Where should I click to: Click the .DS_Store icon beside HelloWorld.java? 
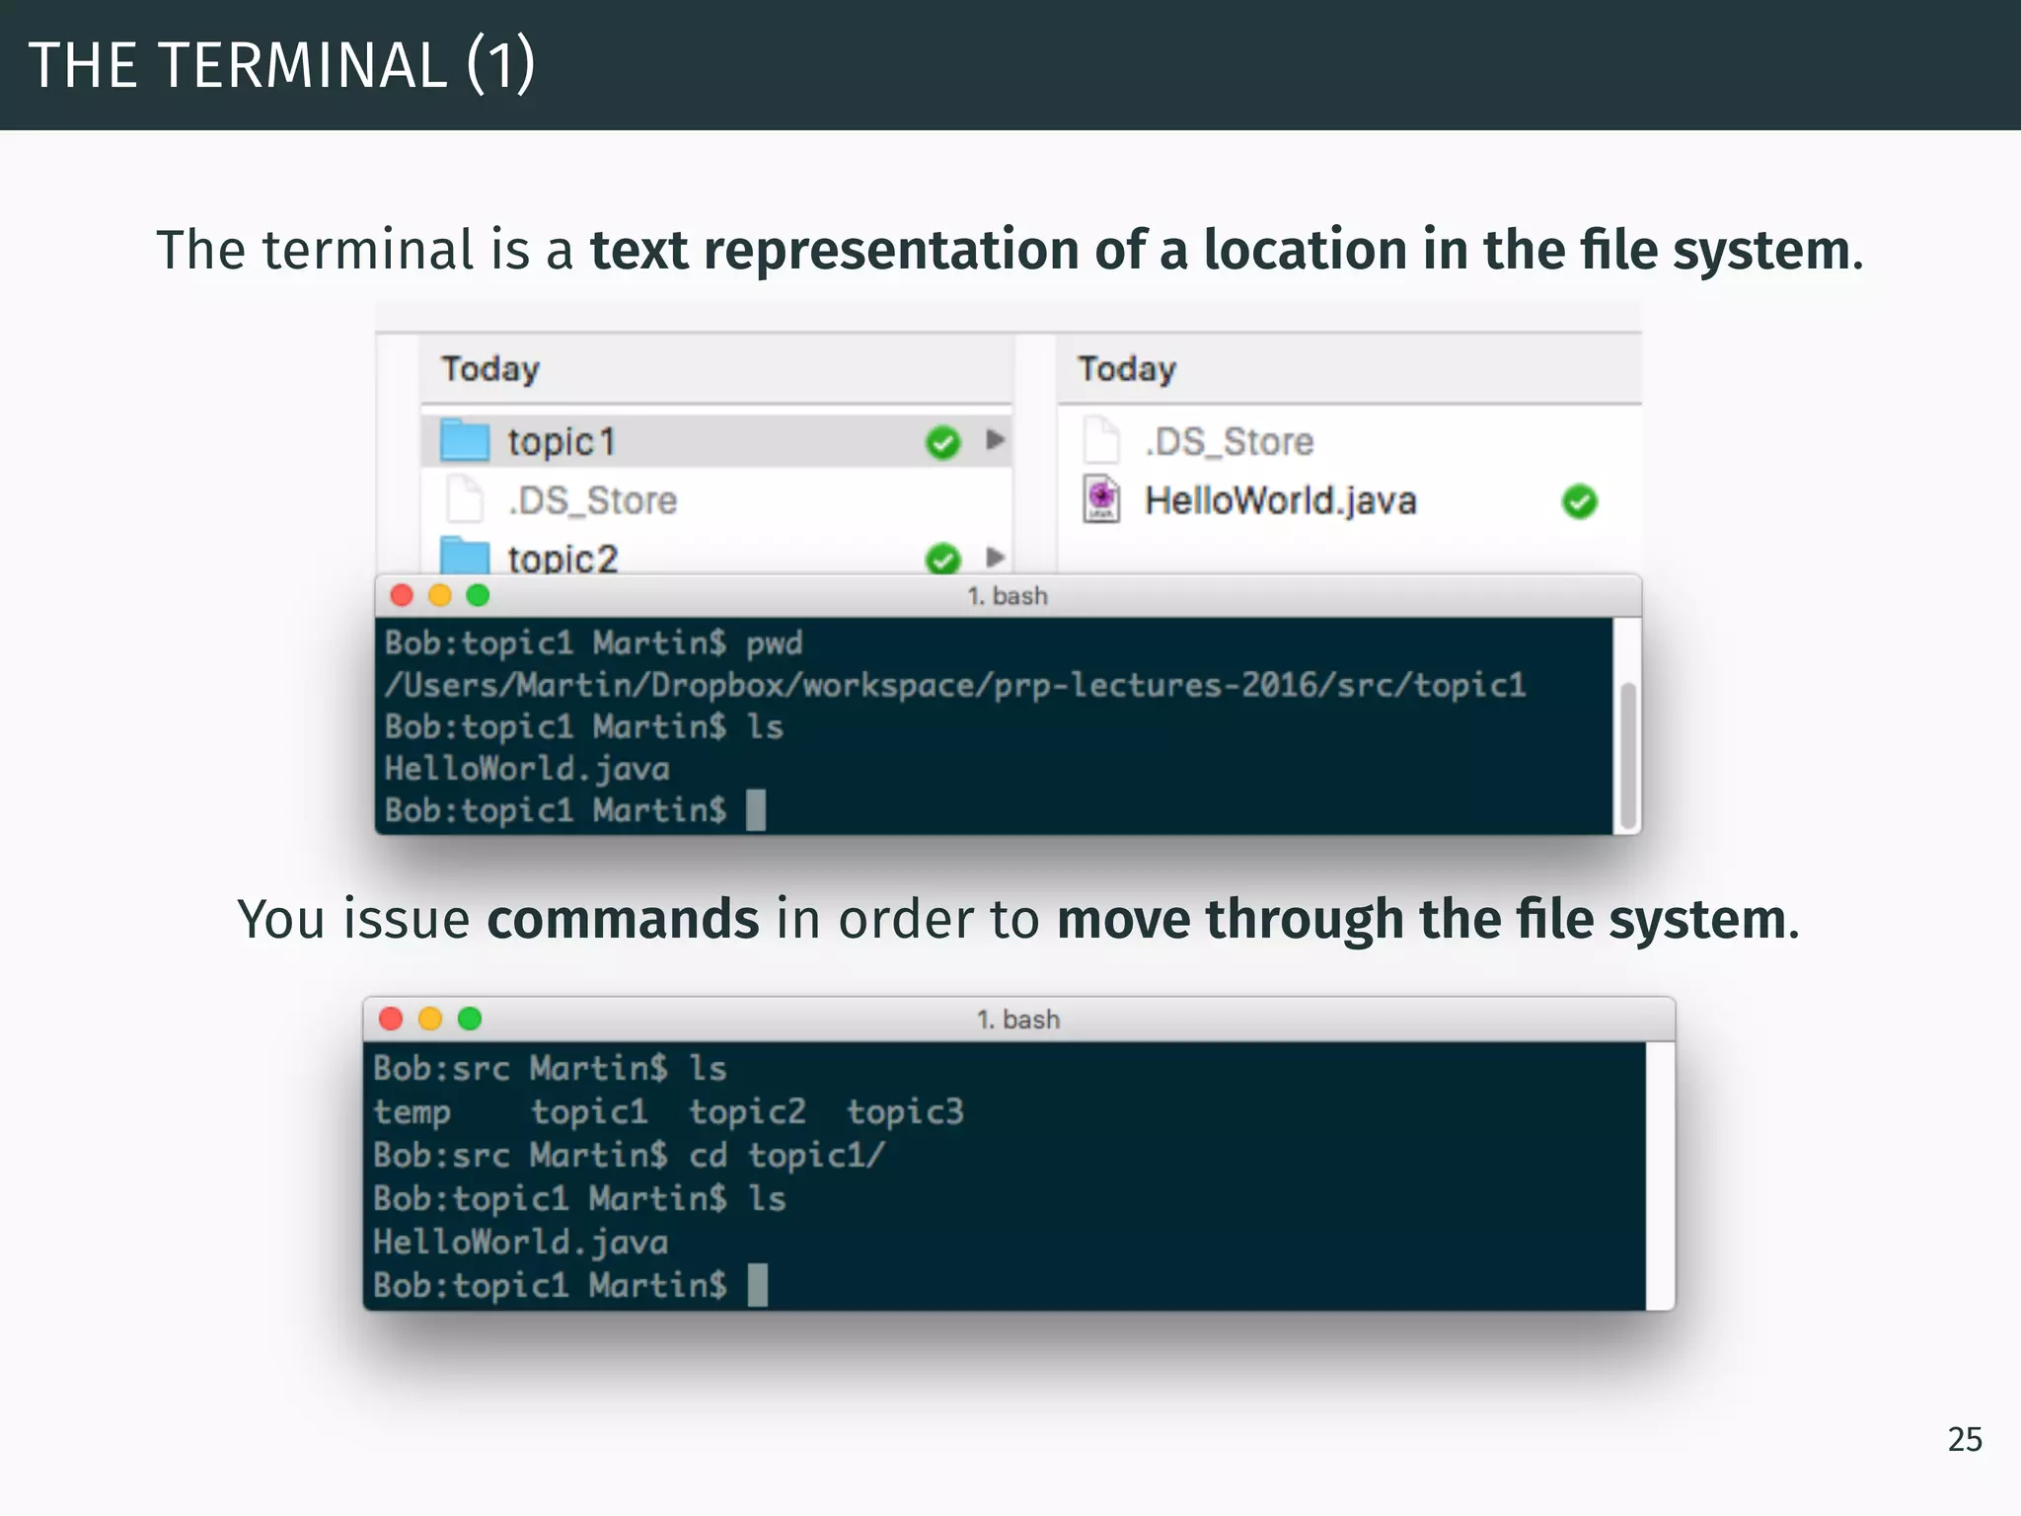coord(1101,440)
